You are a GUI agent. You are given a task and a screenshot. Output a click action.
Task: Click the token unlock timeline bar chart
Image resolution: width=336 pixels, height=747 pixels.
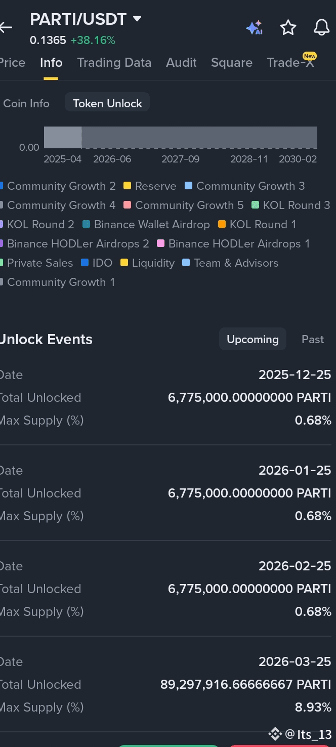(x=181, y=138)
